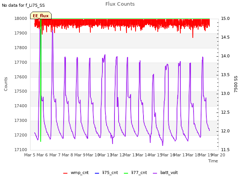The height and width of the screenshot is (180, 241).
Task: Click the 14.5 tick on right axis
Action: click(225, 37)
